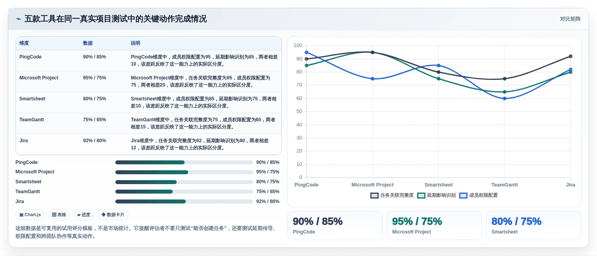Click the Jira description text in table
The image size is (597, 256).
200,144
